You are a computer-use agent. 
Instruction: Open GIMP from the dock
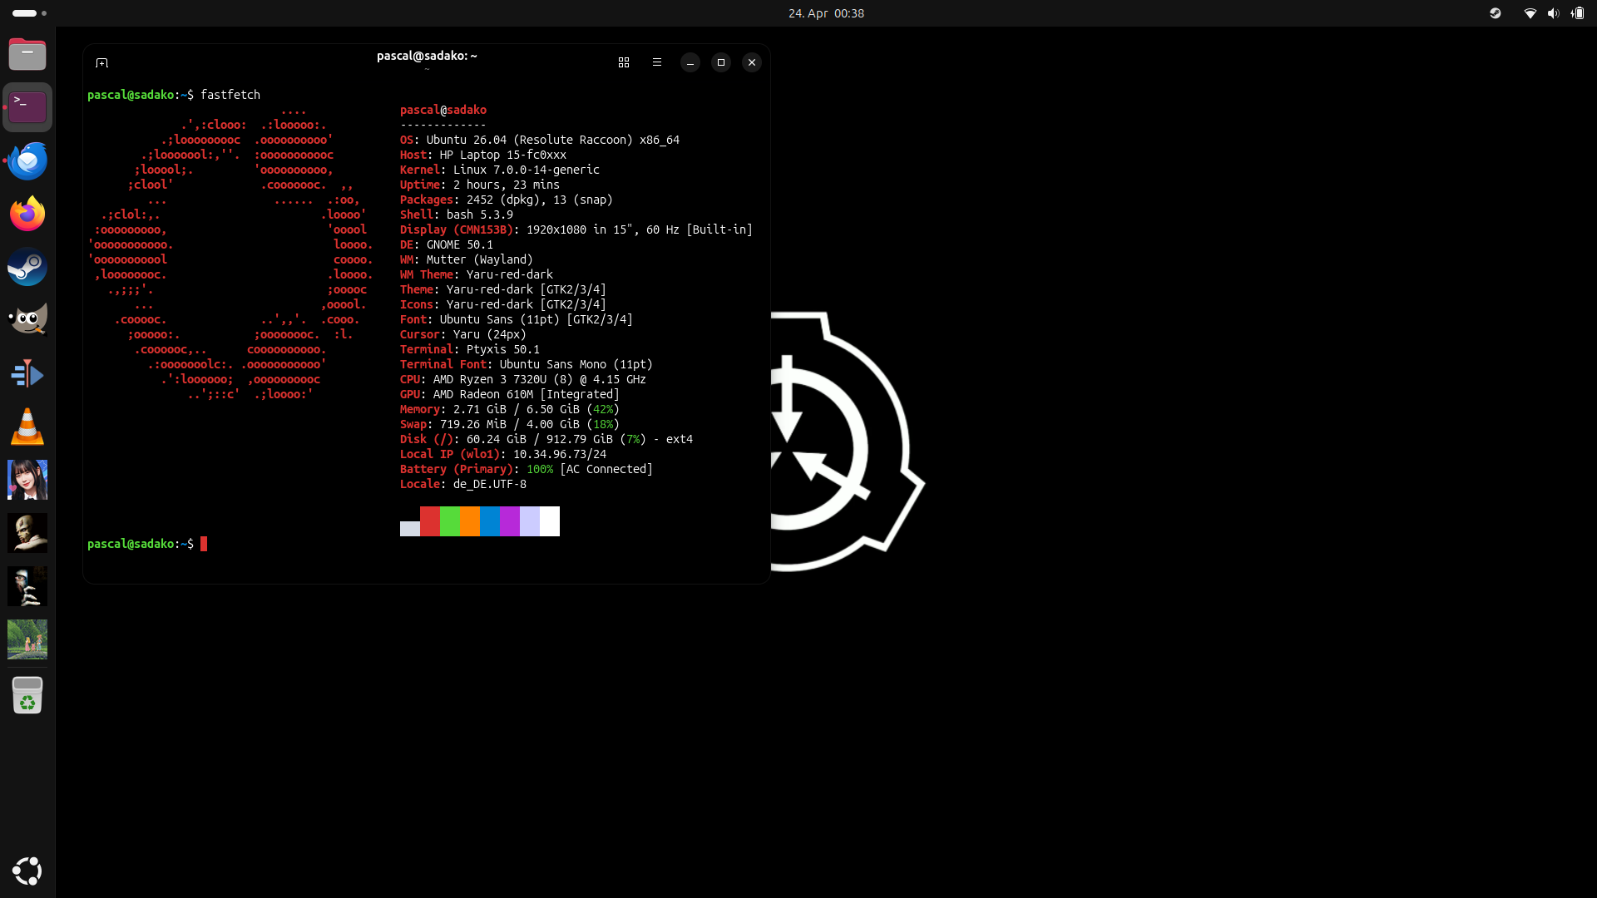tap(27, 320)
